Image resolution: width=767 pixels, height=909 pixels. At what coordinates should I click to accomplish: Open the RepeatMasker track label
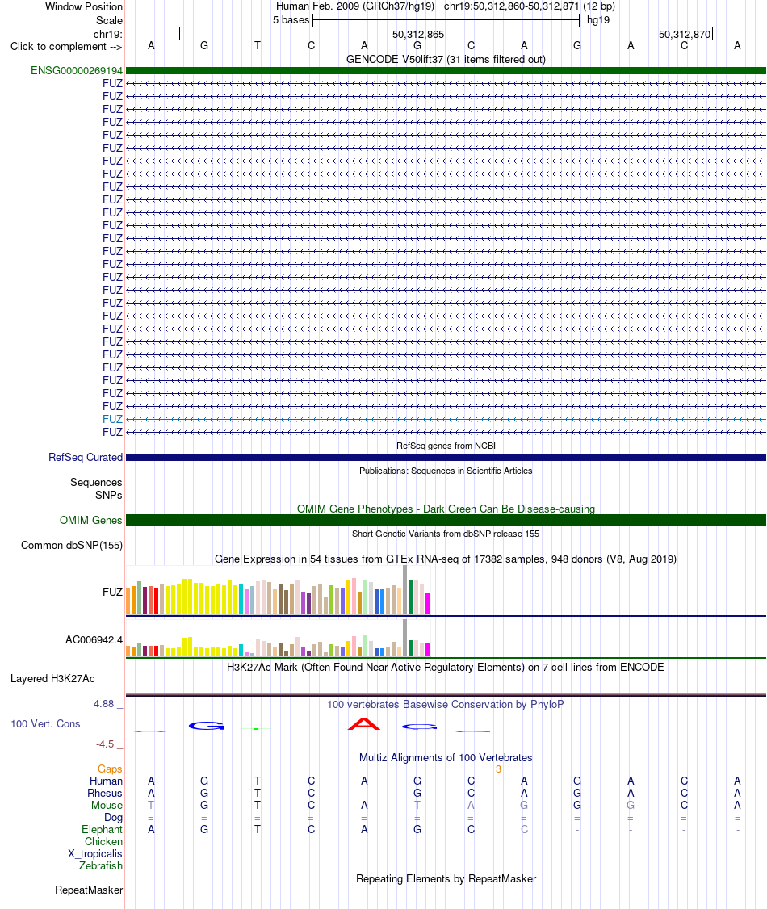89,890
